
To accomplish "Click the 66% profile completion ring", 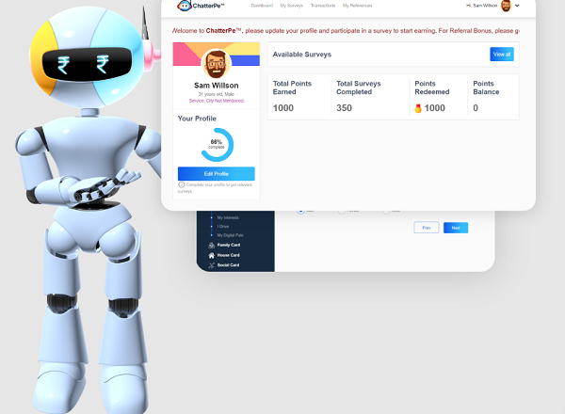I will (216, 144).
